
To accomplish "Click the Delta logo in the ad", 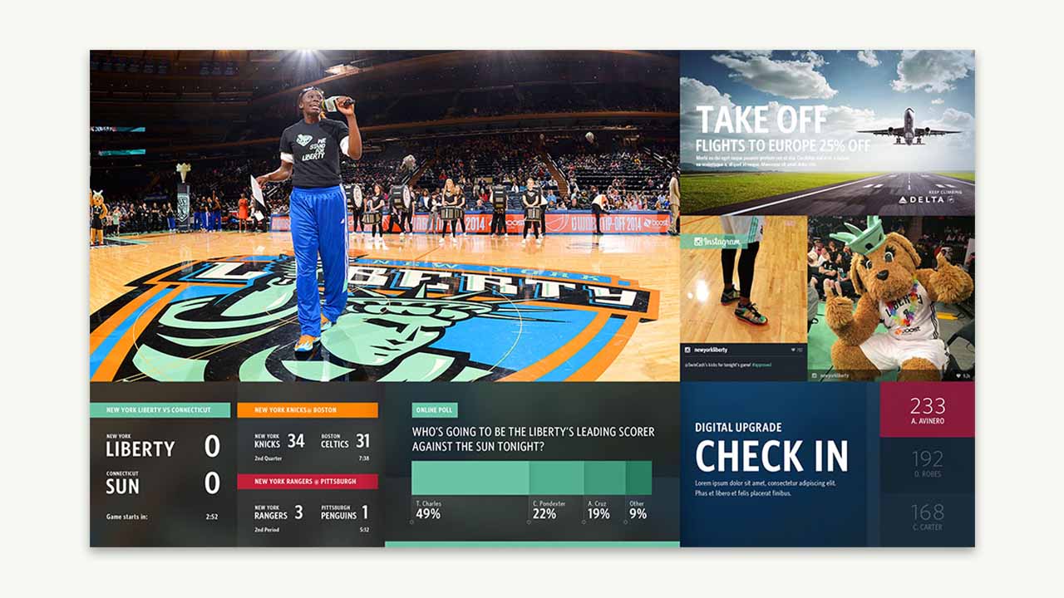I will point(926,199).
